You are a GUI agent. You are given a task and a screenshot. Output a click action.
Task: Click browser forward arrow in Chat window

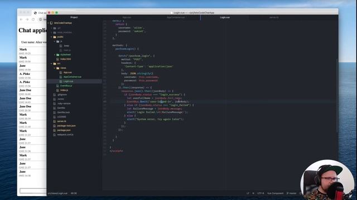pos(27,19)
